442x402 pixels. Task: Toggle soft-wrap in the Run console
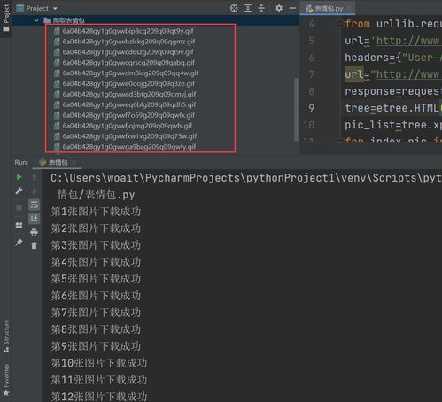(x=34, y=205)
